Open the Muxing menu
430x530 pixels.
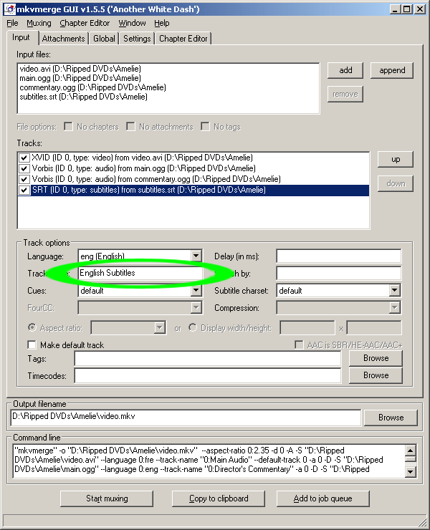coord(39,23)
